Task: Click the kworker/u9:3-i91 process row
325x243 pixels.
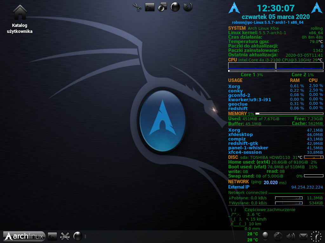Action: [275, 99]
